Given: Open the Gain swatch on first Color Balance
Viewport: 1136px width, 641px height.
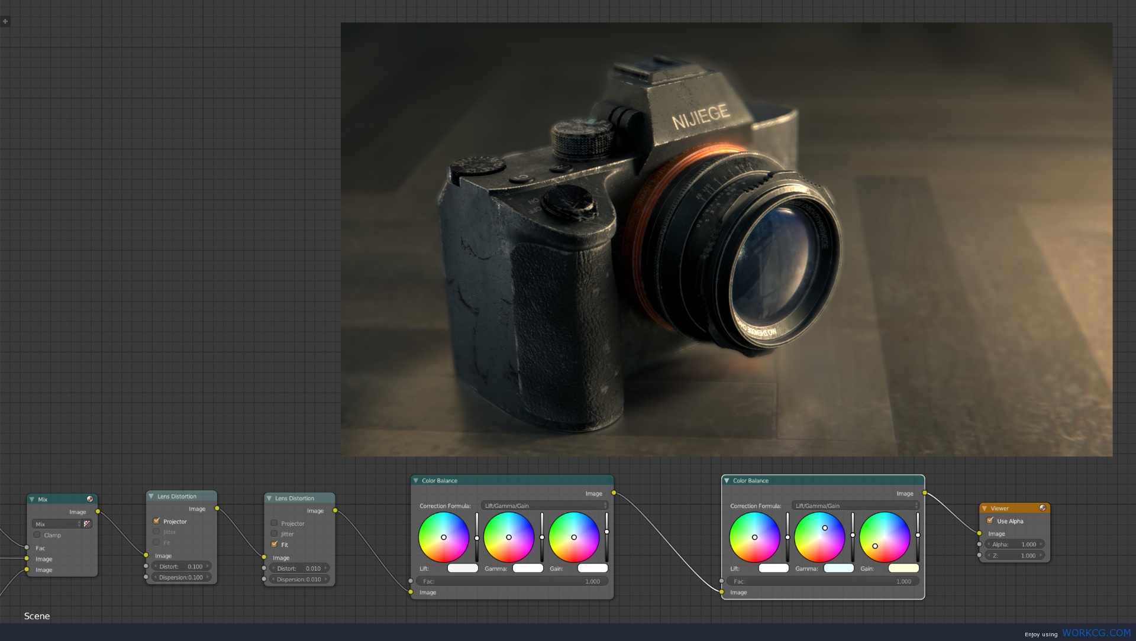Looking at the screenshot, I should [x=593, y=568].
